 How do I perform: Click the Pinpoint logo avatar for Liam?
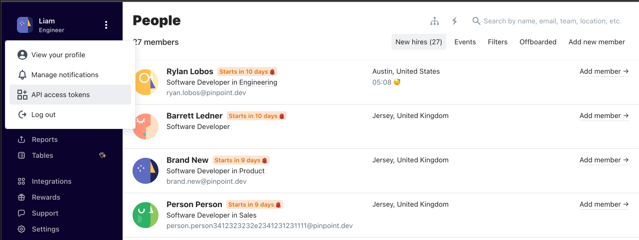25,25
